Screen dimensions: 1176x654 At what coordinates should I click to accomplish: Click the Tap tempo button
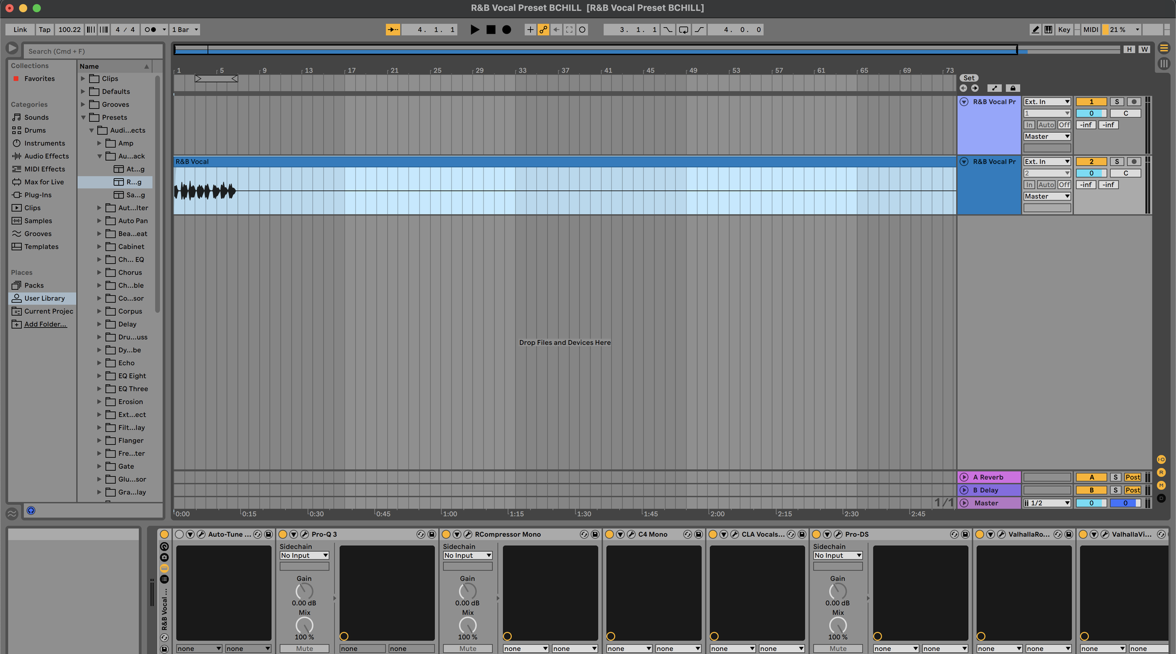click(45, 30)
